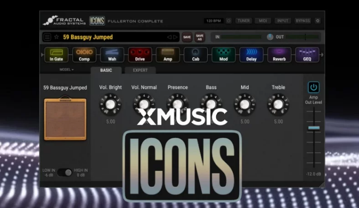359x208 pixels.
Task: Mark preset as favorite with star
Action: 57,37
